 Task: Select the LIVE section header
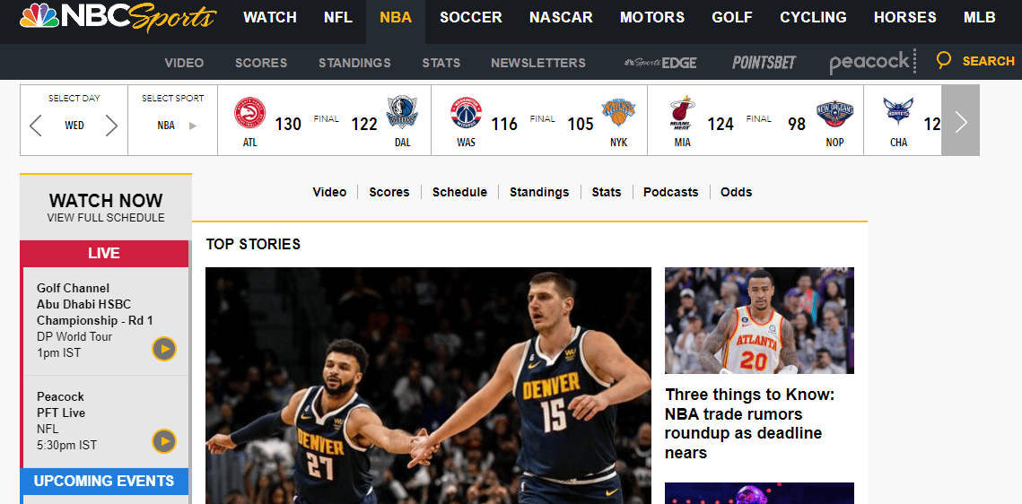(104, 253)
